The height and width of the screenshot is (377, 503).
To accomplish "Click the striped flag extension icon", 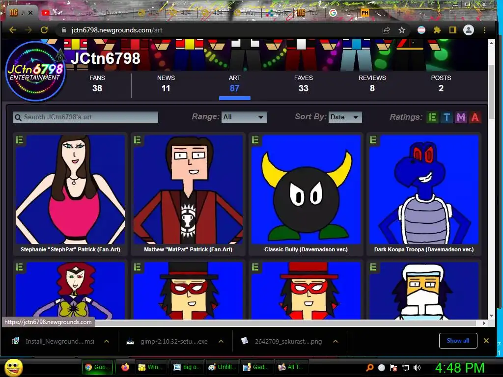I will click(x=421, y=30).
